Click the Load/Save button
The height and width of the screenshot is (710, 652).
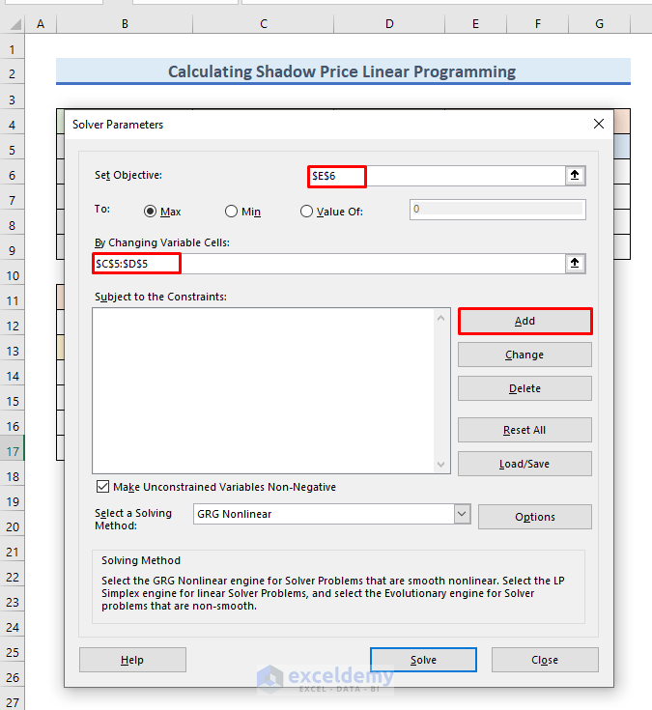(x=524, y=464)
